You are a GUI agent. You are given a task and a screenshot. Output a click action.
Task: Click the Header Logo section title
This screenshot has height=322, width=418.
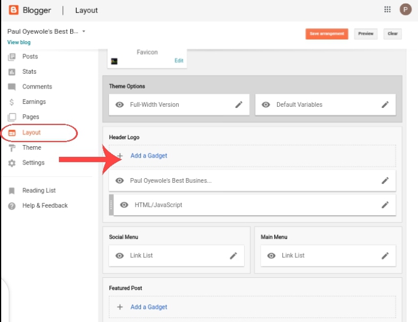(x=124, y=137)
